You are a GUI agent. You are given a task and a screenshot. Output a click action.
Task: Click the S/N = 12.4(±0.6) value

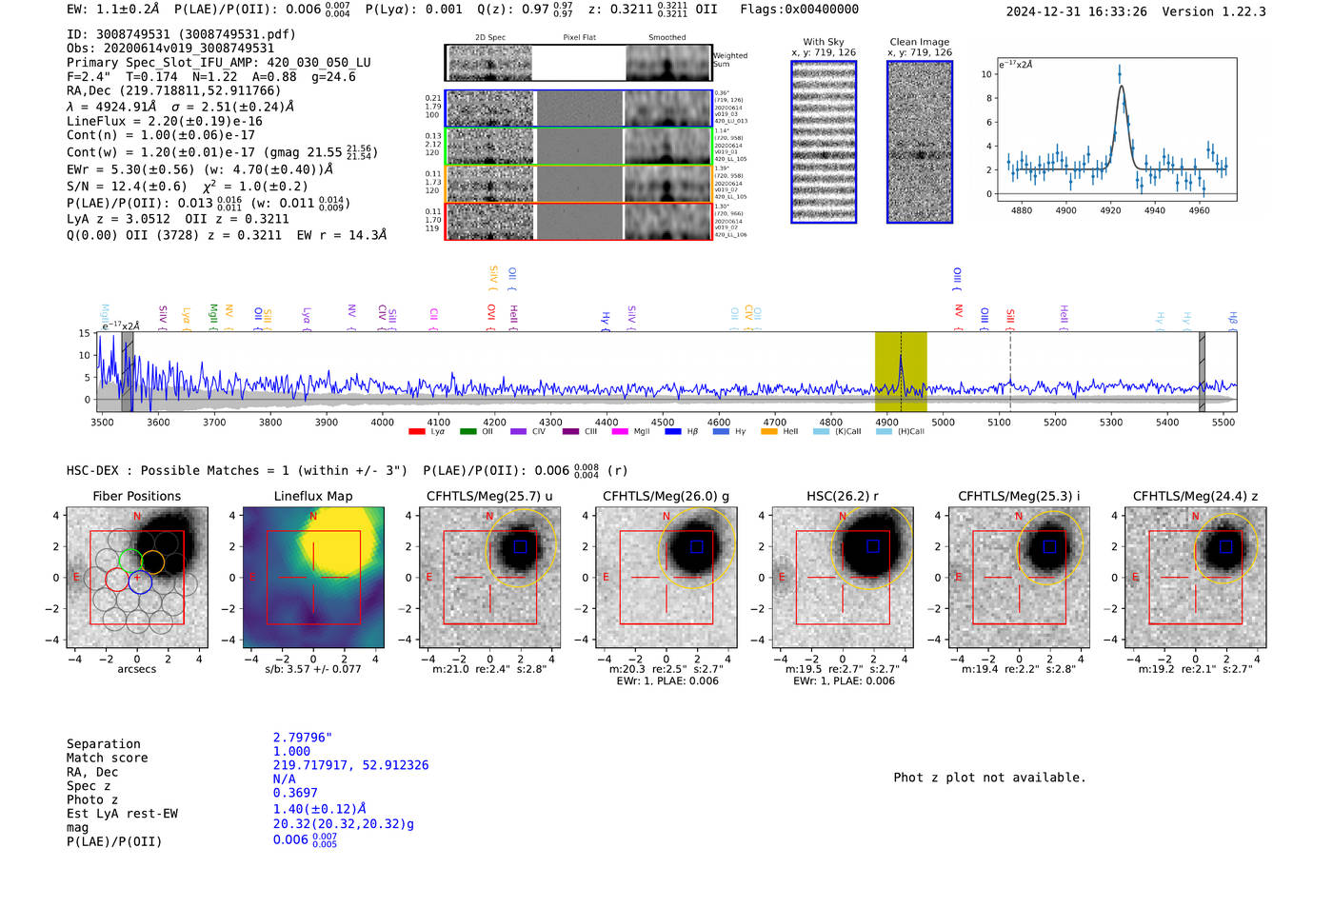tap(127, 187)
